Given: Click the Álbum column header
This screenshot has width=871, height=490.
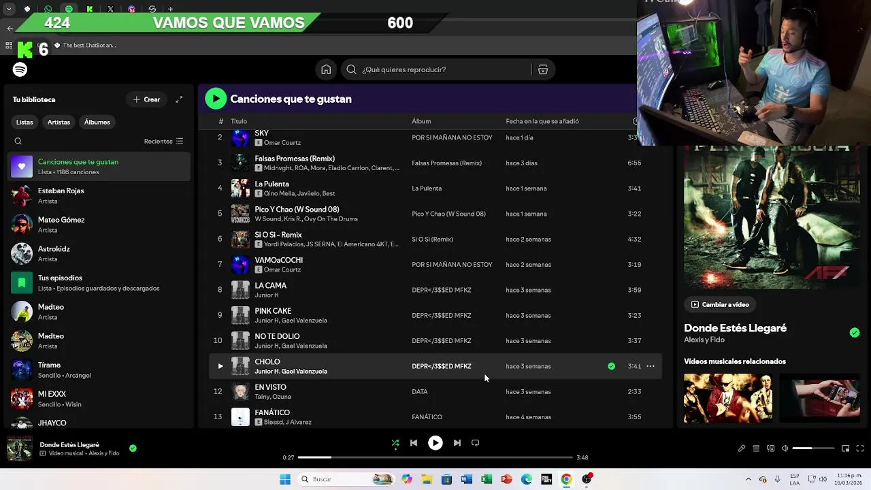Looking at the screenshot, I should tap(421, 121).
